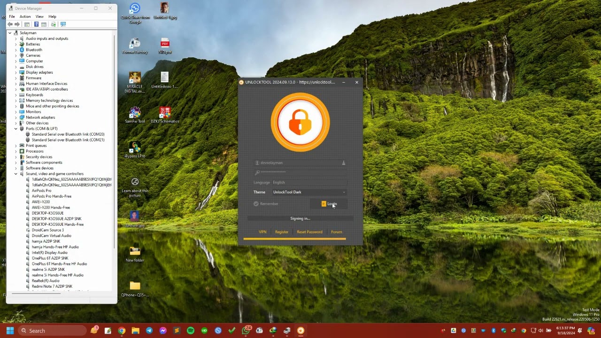Select DroidCam Virtual Audio device
The width and height of the screenshot is (601, 338).
[x=52, y=236]
